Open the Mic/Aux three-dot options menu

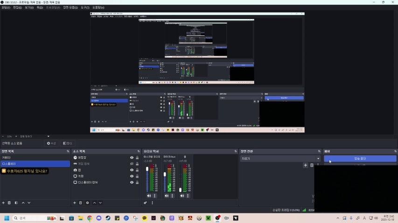pos(172,196)
